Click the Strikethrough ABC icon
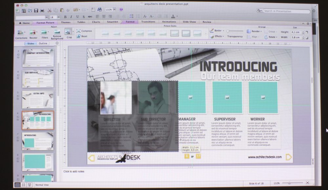Image resolution: width=328 pixels, height=190 pixels. tap(90, 16)
